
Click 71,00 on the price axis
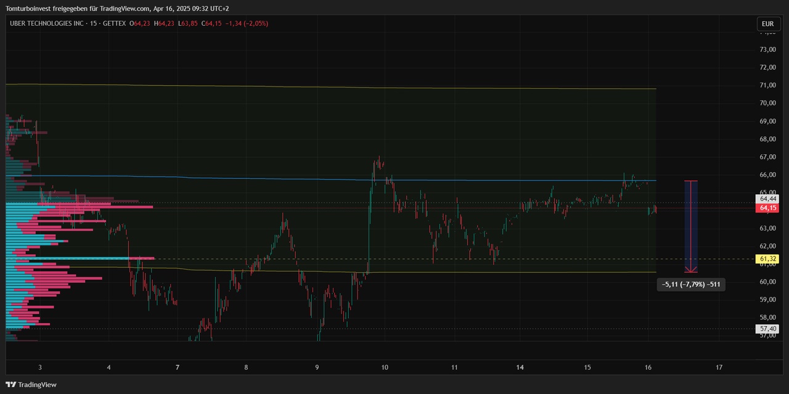(x=767, y=85)
